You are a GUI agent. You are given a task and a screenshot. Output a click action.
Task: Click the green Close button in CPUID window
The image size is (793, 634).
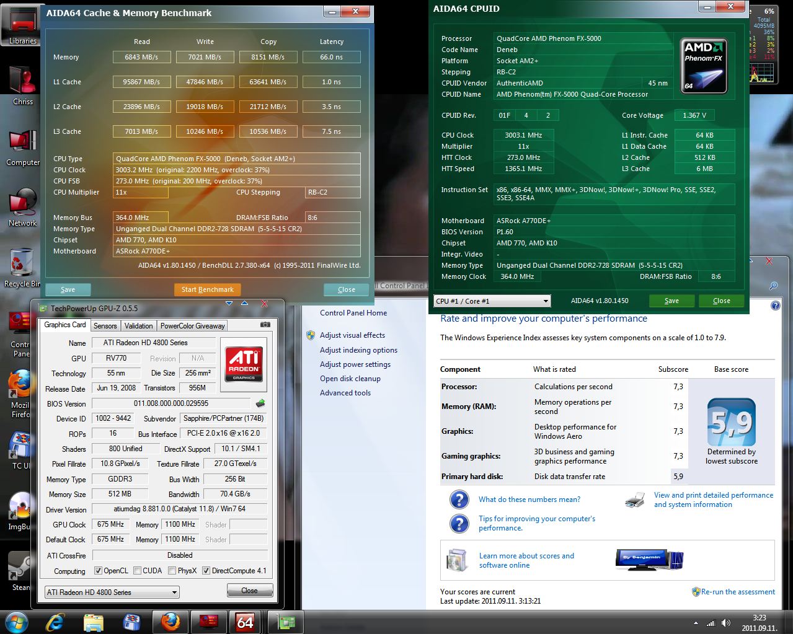click(x=721, y=301)
